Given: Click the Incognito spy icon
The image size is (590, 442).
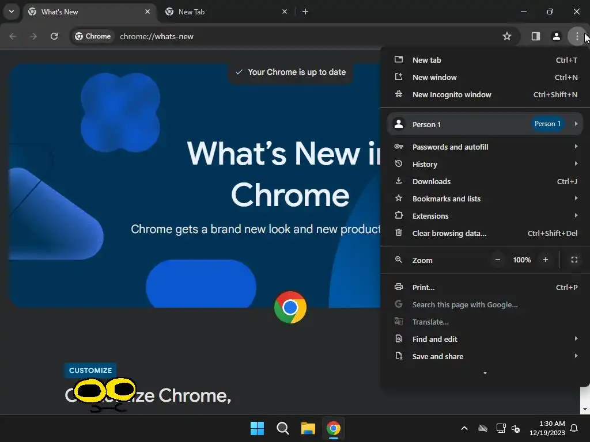Looking at the screenshot, I should pos(399,94).
